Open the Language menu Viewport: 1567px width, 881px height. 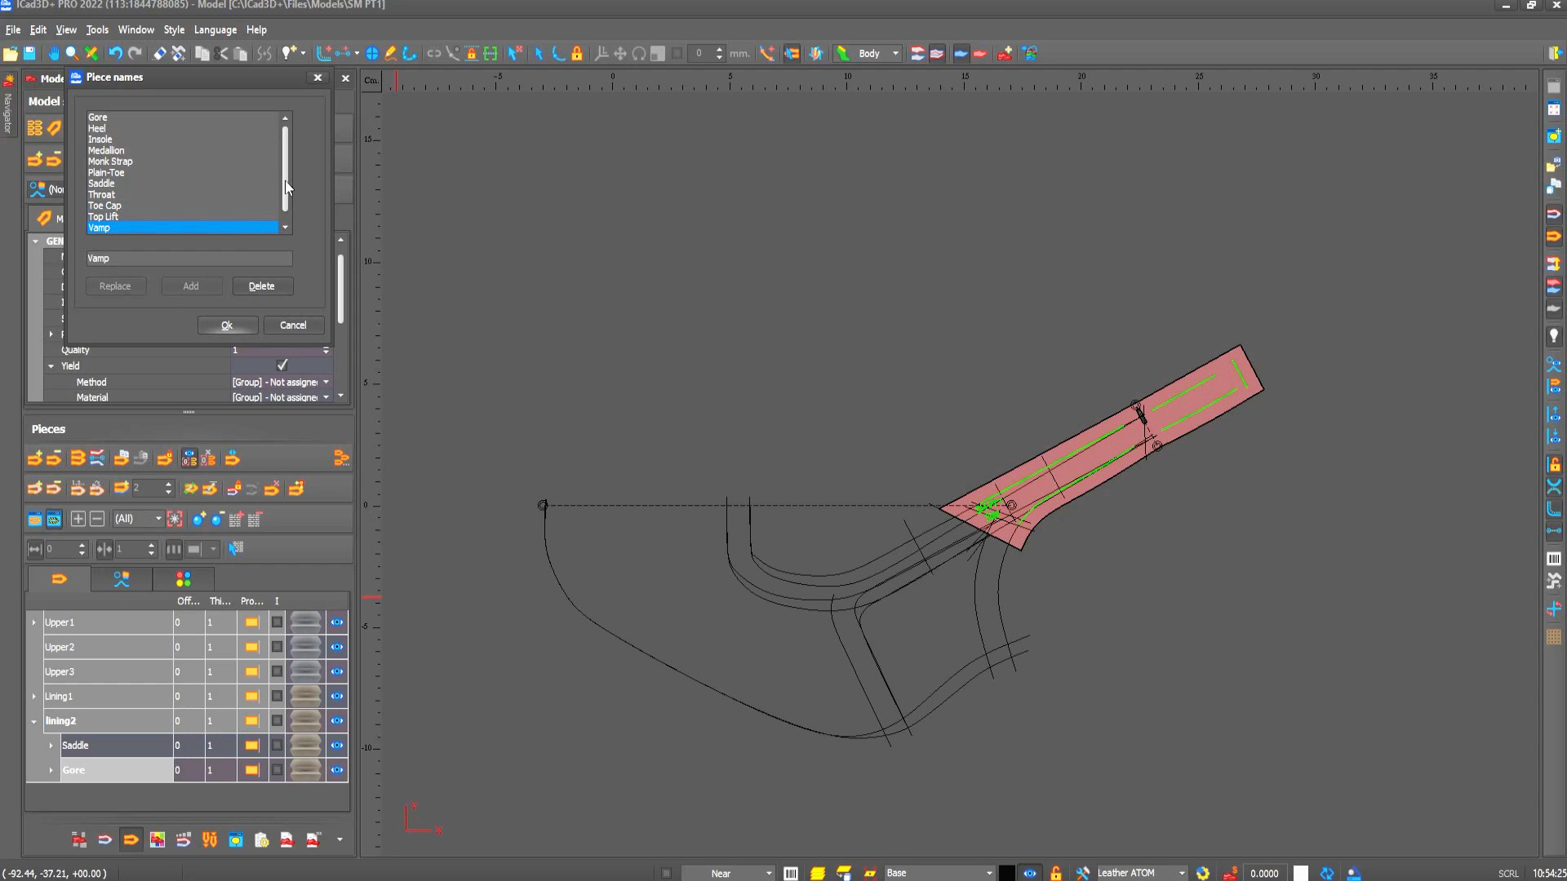(x=215, y=29)
